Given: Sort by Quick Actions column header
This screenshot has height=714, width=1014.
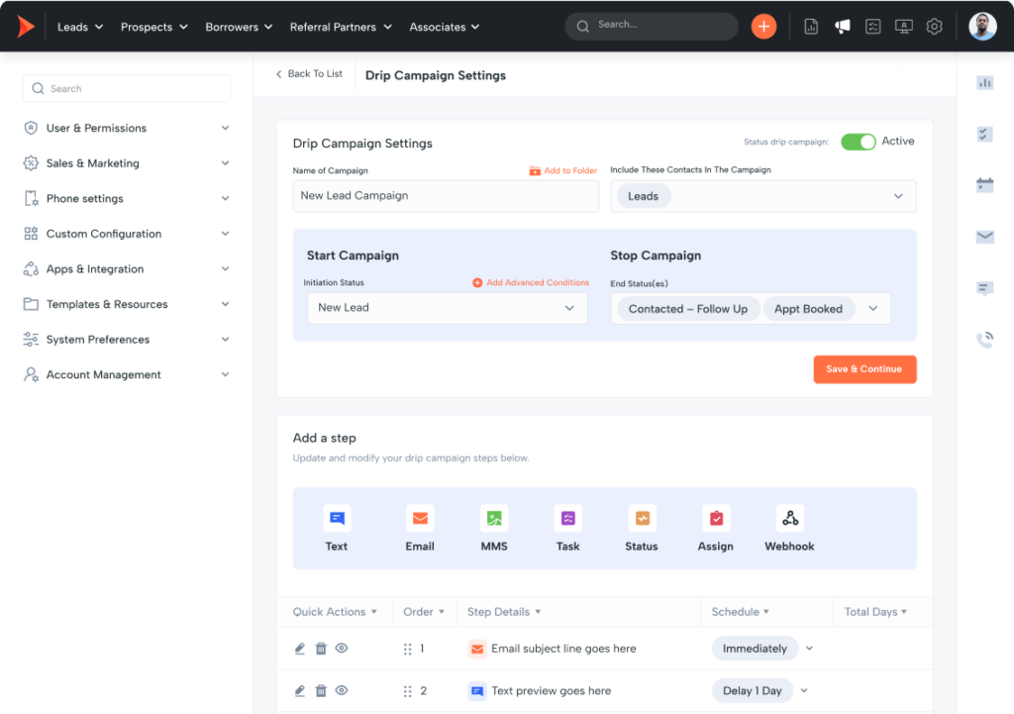Looking at the screenshot, I should pyautogui.click(x=335, y=612).
